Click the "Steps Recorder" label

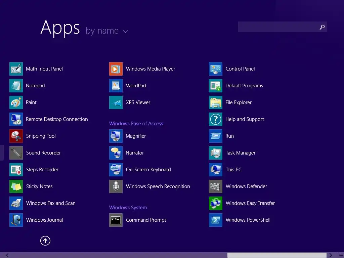tap(42, 170)
